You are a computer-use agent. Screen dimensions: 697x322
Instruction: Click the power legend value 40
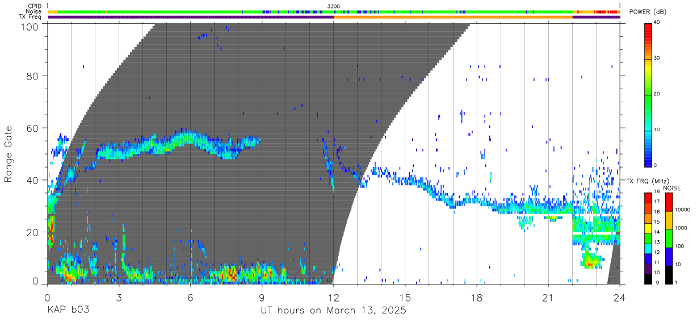coord(658,23)
